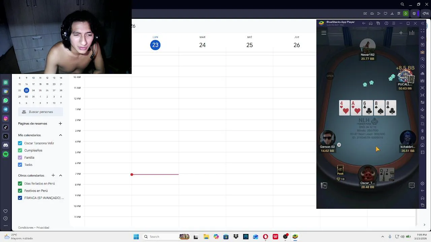Screen dimensions: 431x242
Task: Open the Opera browser taskbar icon
Action: tap(265, 237)
